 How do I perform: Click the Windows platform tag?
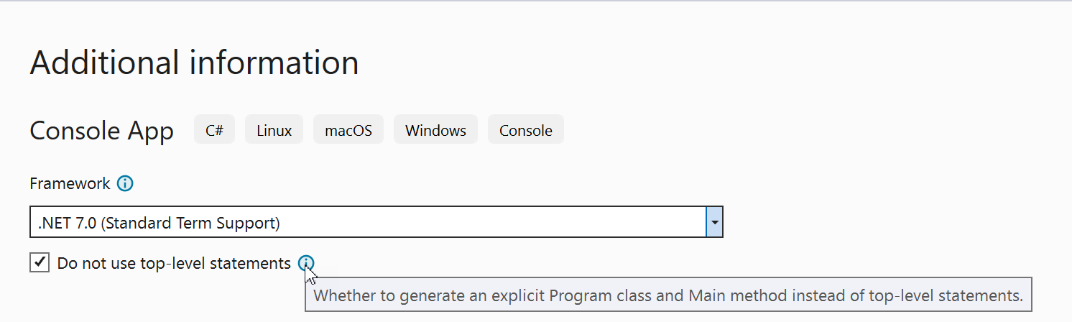[x=435, y=131]
